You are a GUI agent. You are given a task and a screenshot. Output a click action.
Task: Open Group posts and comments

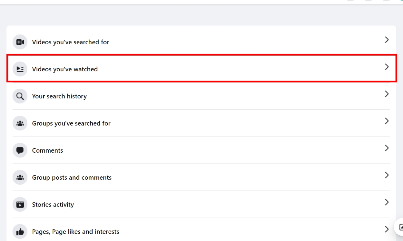[72, 177]
